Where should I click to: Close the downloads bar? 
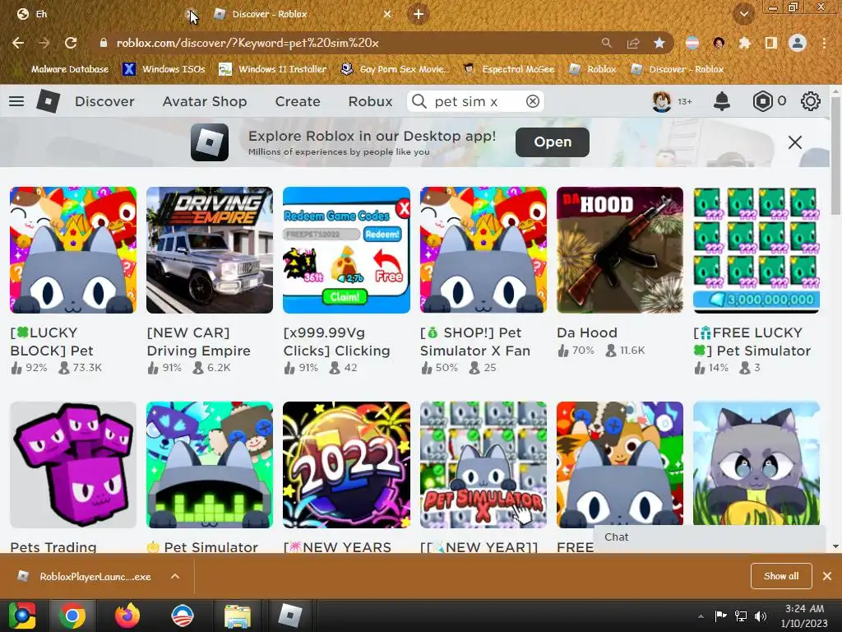pyautogui.click(x=827, y=576)
